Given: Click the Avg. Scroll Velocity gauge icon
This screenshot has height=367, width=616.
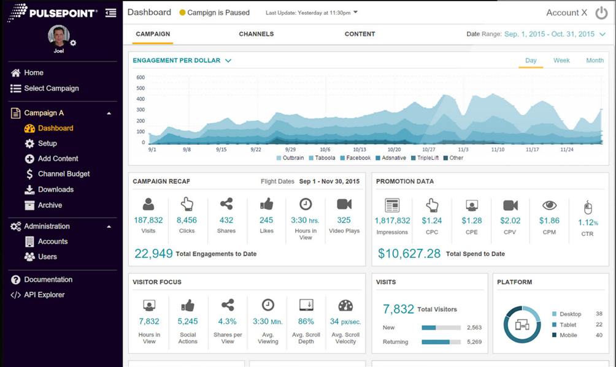Looking at the screenshot, I should 345,305.
